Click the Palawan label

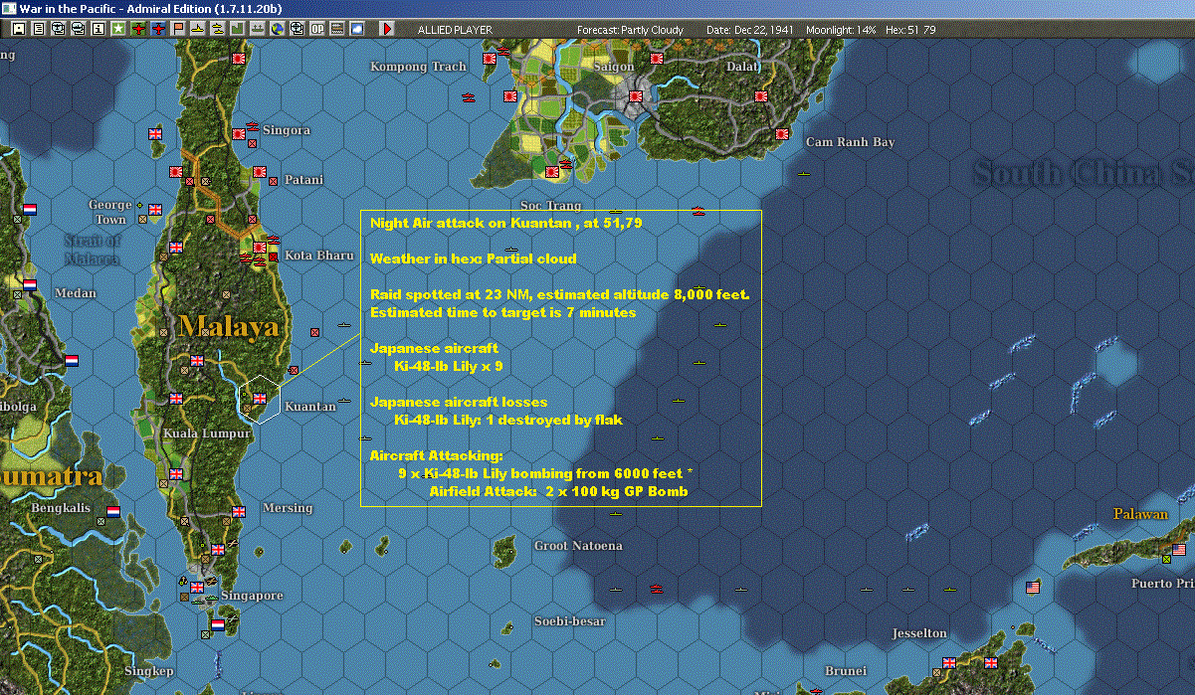pos(1141,514)
